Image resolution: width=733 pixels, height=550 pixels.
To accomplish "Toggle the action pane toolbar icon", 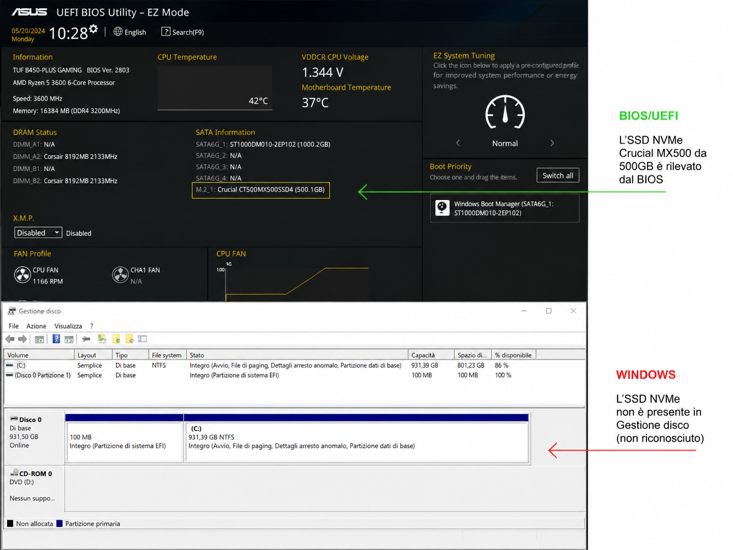I will pyautogui.click(x=69, y=339).
